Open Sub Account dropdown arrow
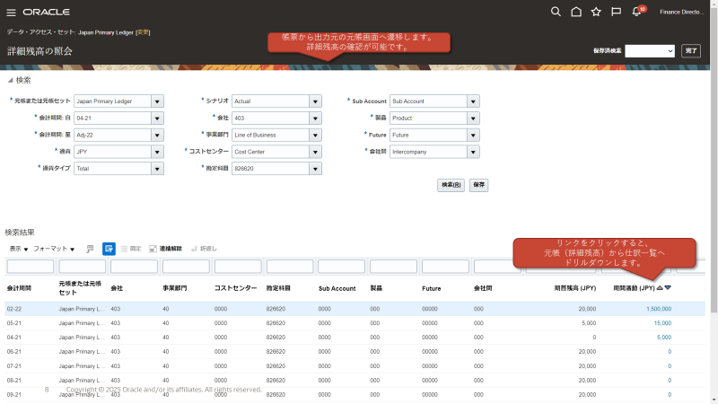This screenshot has height=404, width=718. [473, 101]
